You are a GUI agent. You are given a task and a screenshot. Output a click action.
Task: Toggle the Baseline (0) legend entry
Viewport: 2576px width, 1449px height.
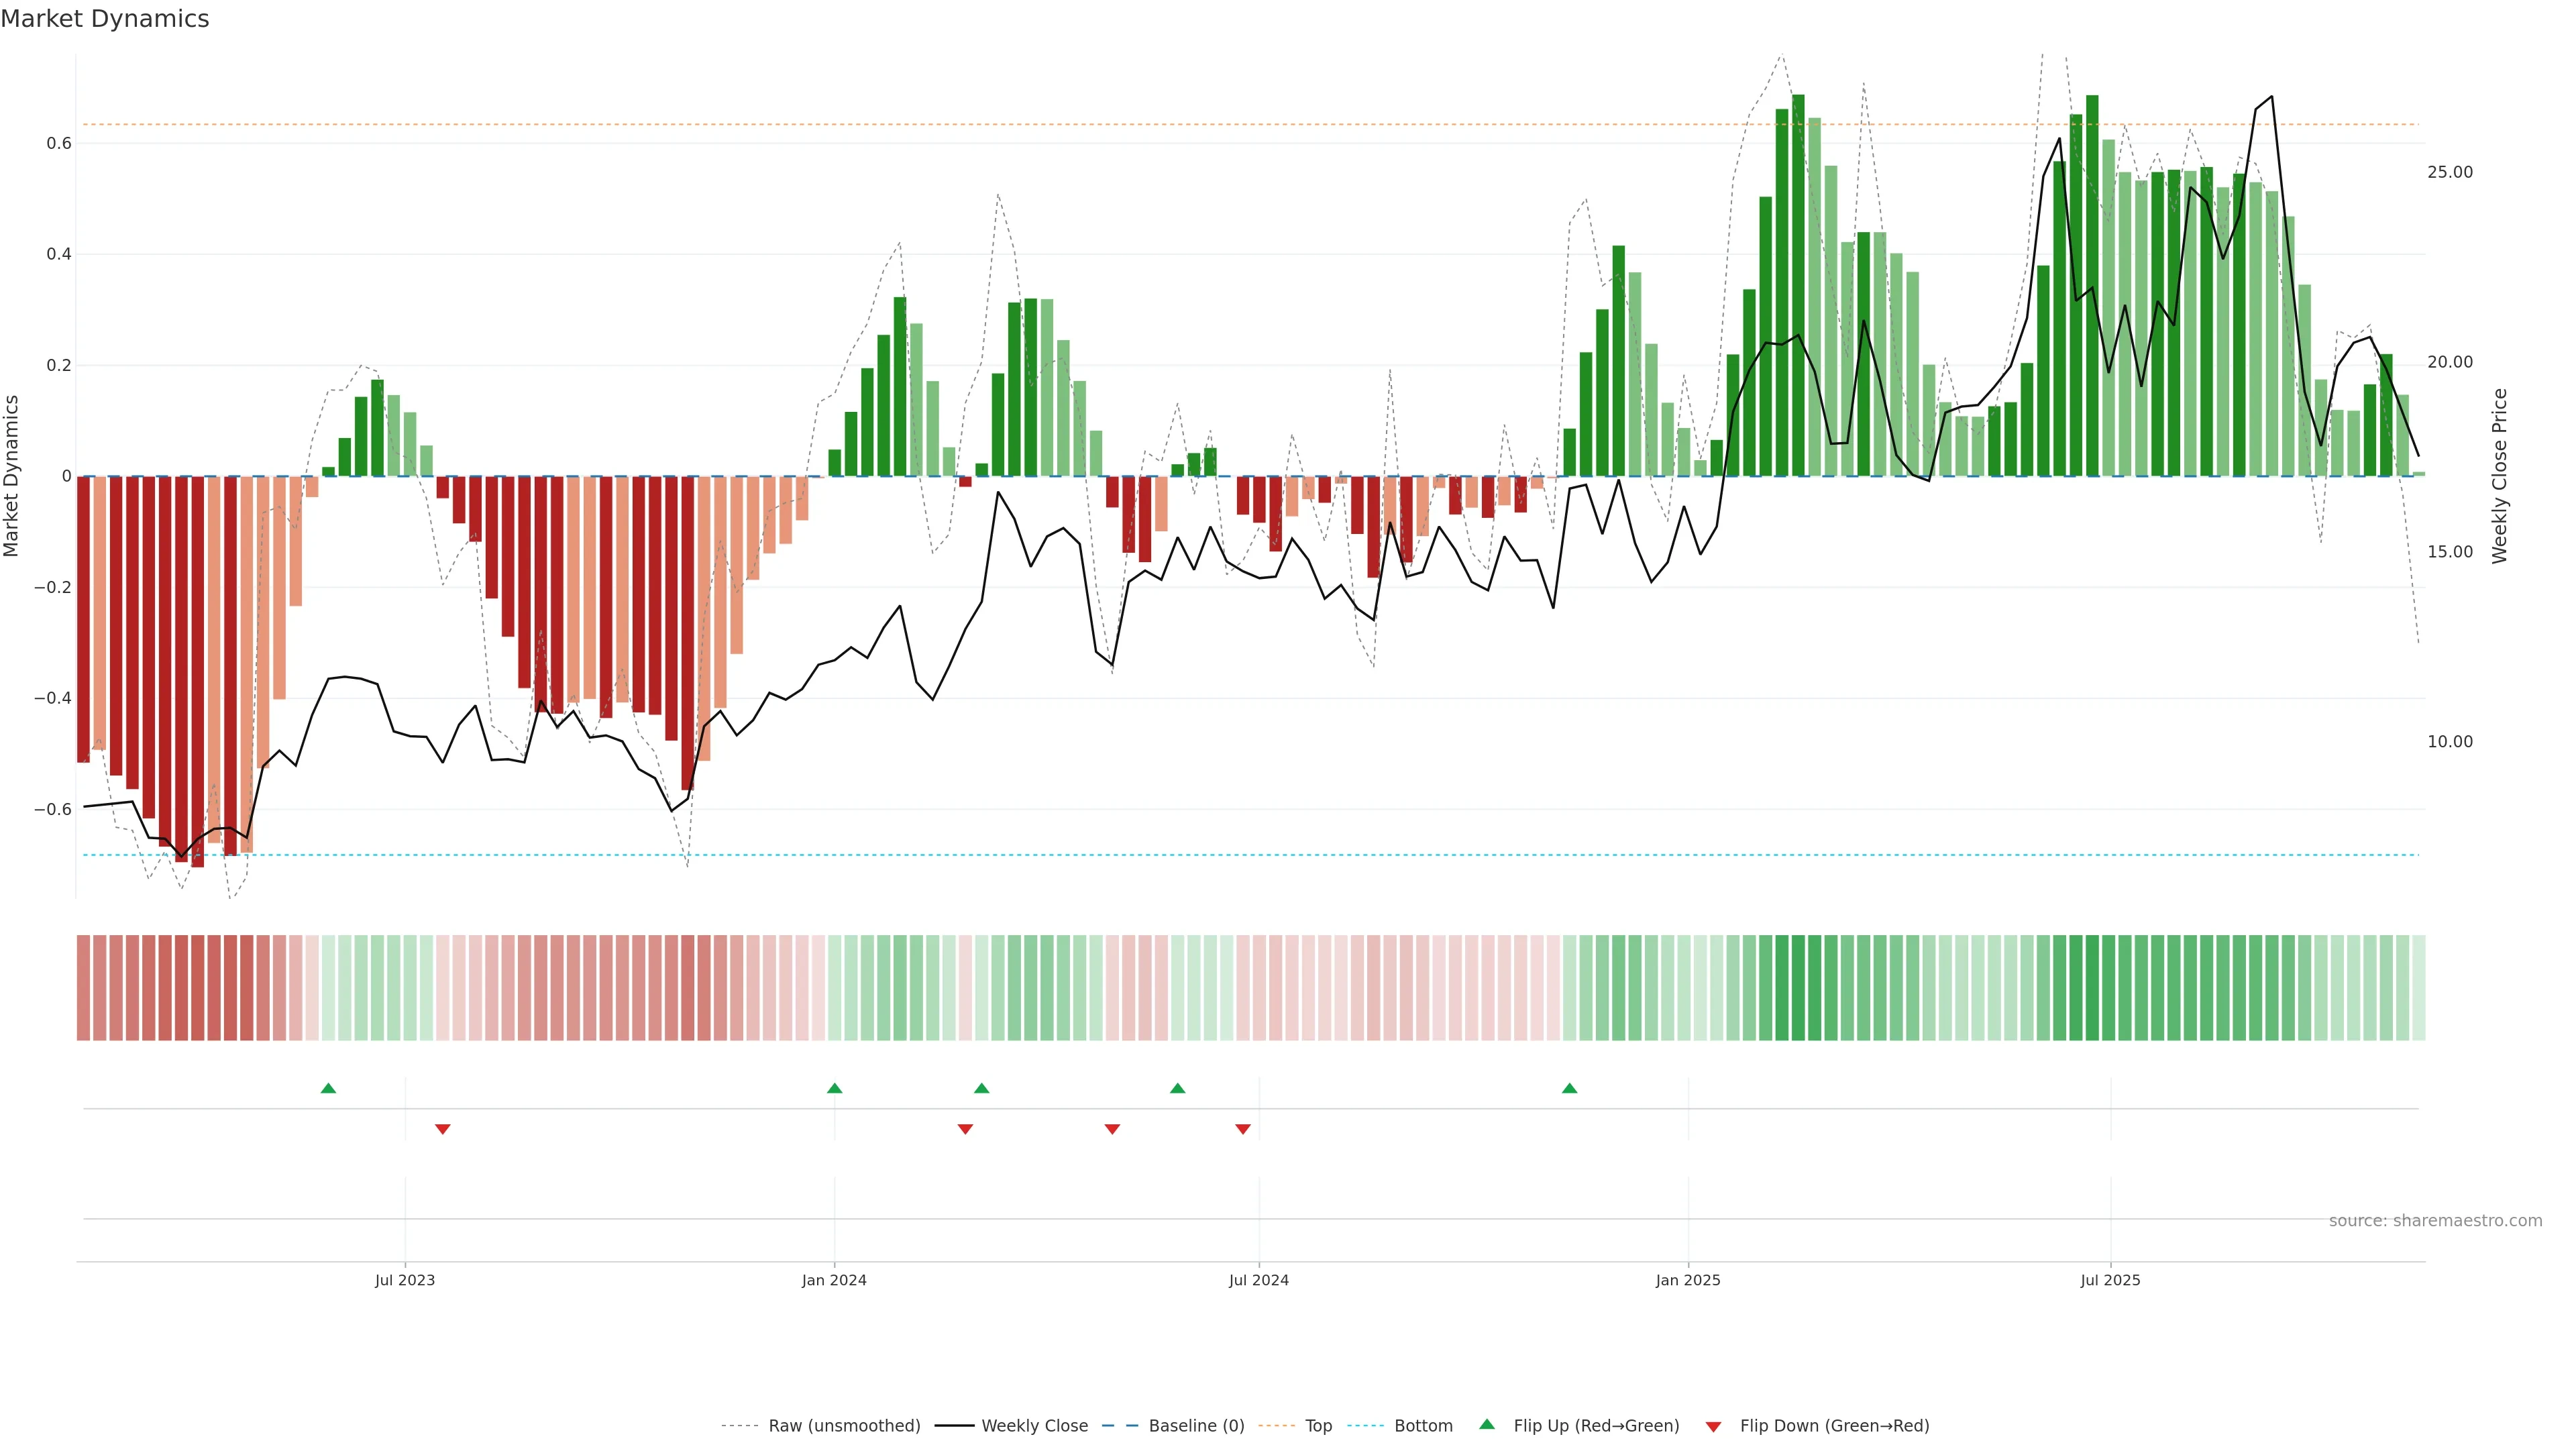click(x=1196, y=1426)
